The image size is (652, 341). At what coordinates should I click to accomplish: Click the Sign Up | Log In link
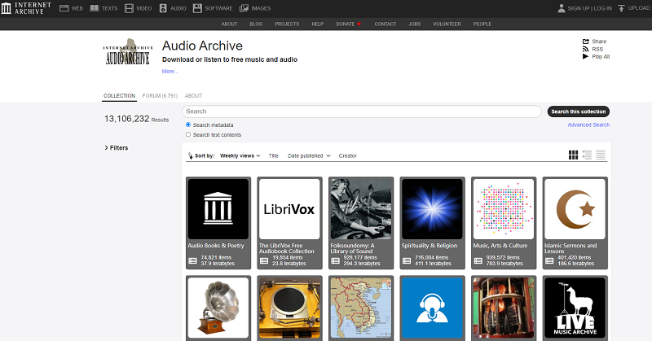[589, 8]
